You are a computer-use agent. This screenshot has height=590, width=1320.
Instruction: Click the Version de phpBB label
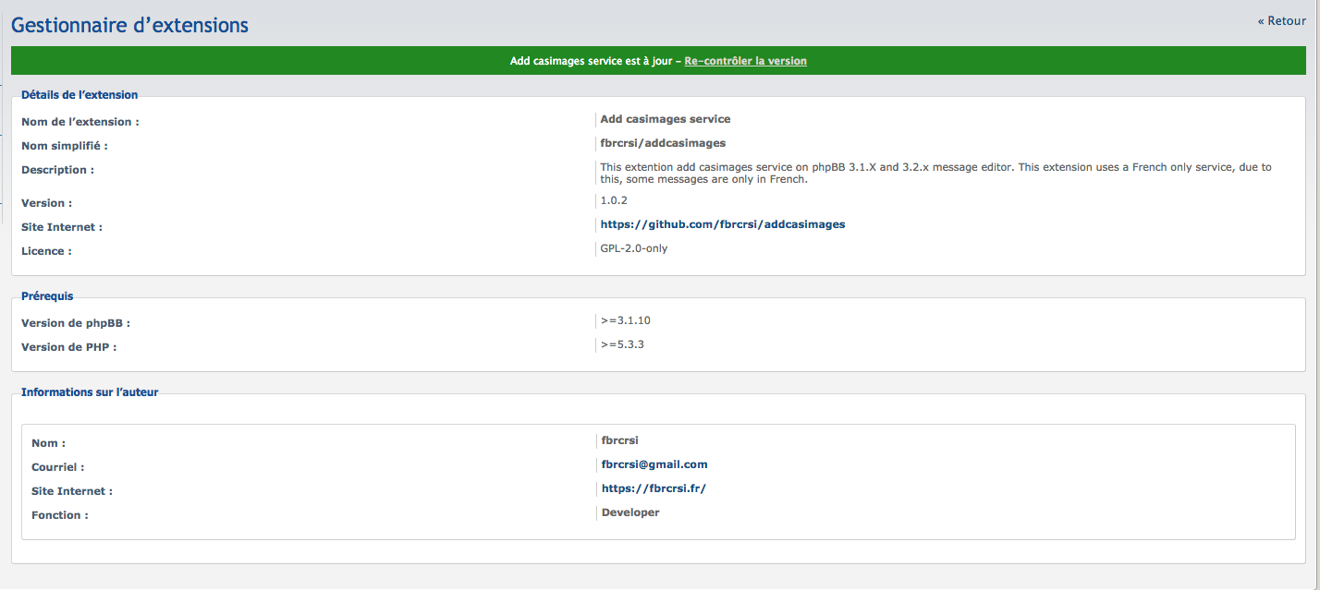(x=76, y=323)
